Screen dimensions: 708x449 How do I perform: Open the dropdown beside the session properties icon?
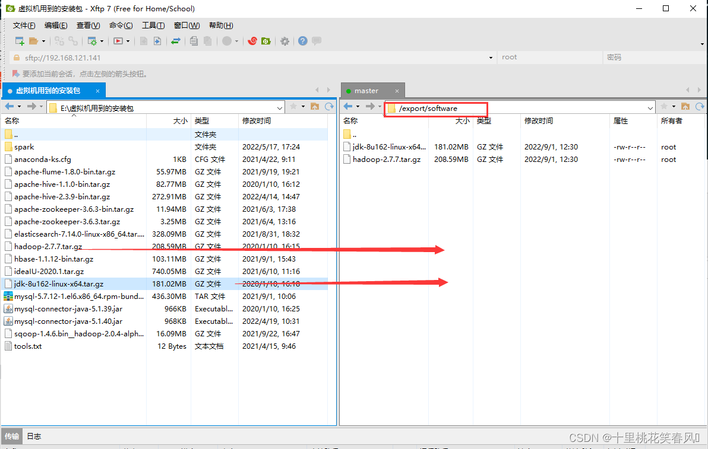[x=102, y=41]
